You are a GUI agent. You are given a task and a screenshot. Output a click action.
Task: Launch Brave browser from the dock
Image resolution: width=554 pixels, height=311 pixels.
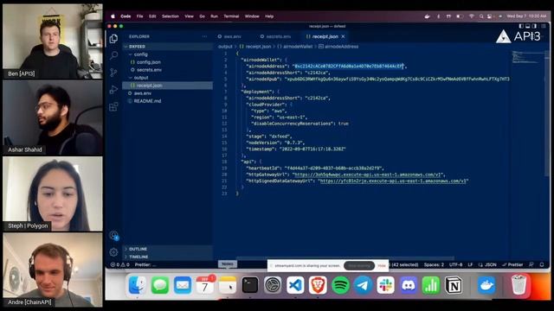pos(318,285)
